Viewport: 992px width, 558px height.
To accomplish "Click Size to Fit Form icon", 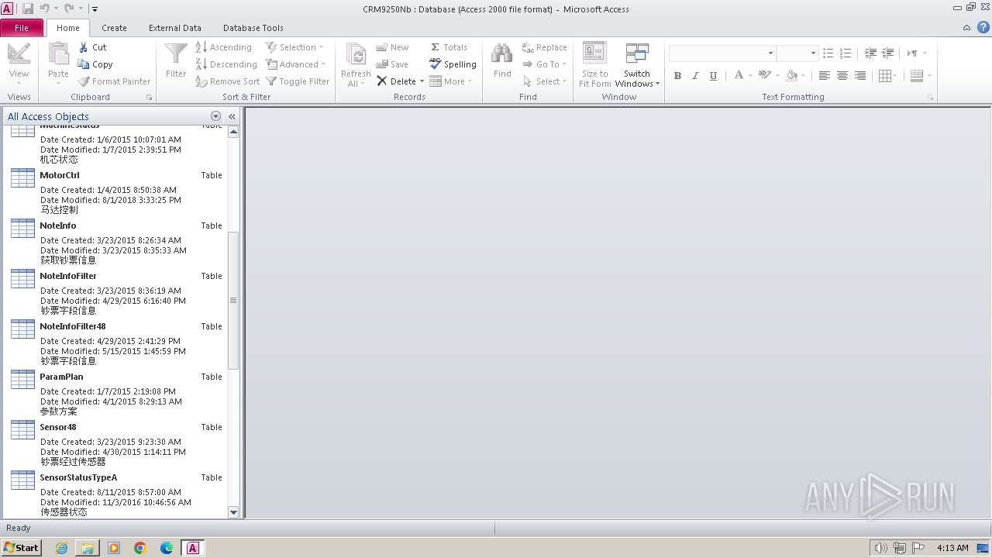I will point(594,54).
